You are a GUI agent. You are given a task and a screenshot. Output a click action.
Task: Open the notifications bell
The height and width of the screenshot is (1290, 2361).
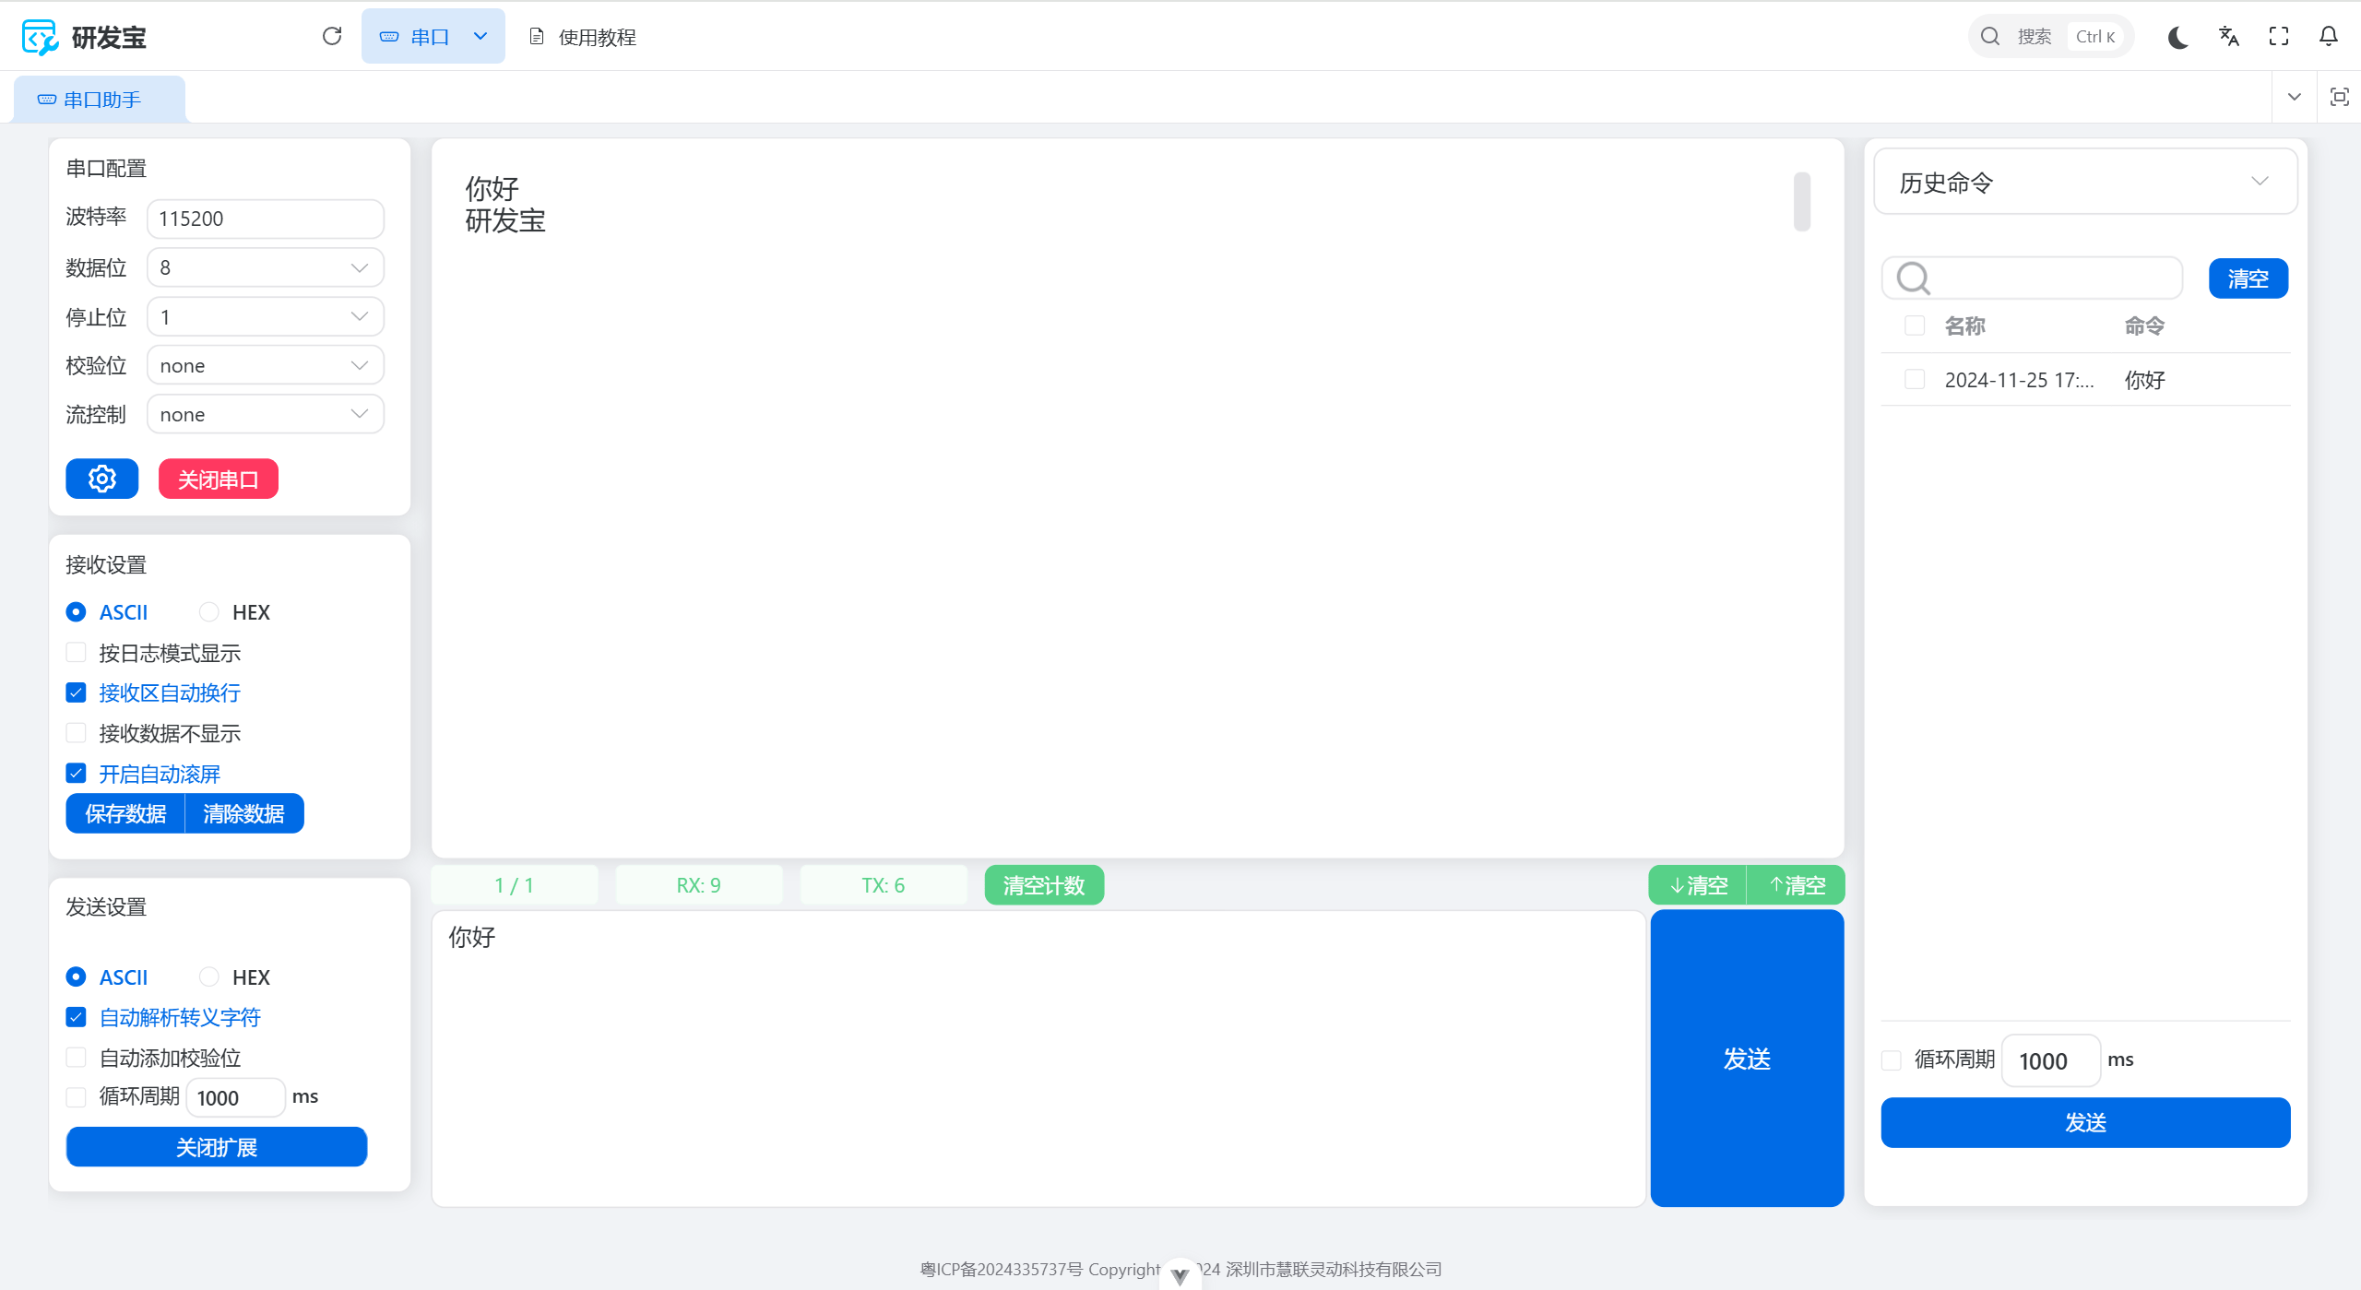click(2329, 37)
